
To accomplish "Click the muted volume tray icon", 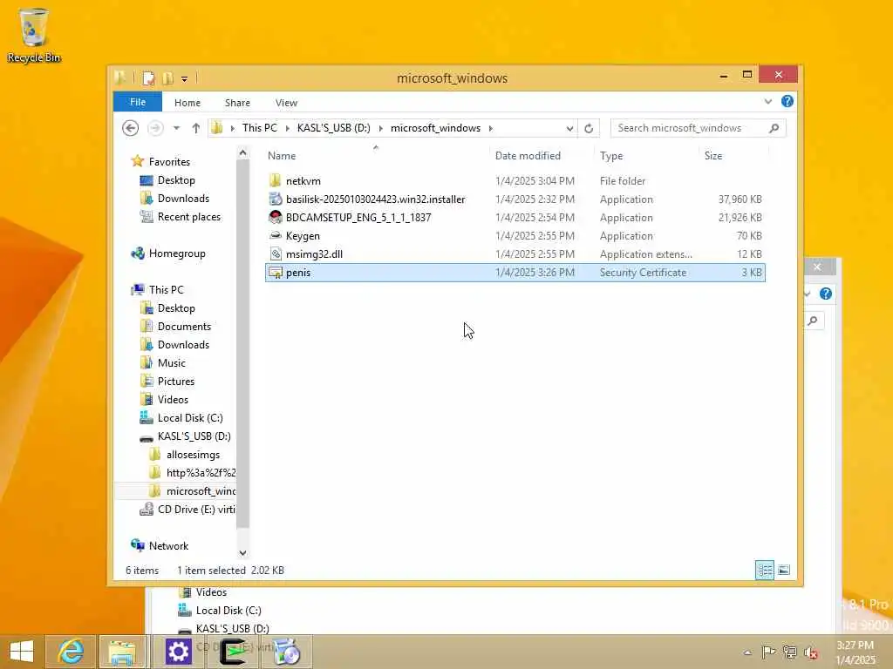I will pos(811,652).
